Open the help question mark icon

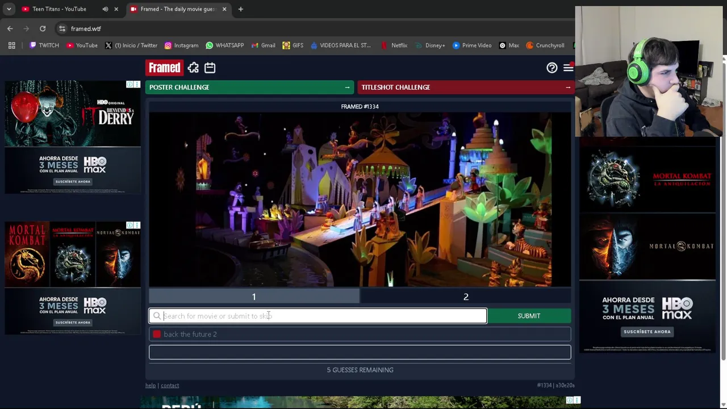pos(551,68)
